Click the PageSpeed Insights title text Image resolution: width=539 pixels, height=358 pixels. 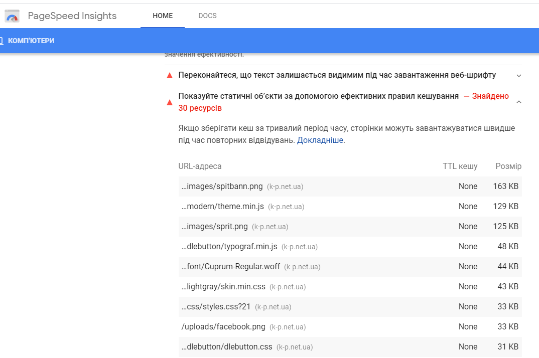point(72,16)
